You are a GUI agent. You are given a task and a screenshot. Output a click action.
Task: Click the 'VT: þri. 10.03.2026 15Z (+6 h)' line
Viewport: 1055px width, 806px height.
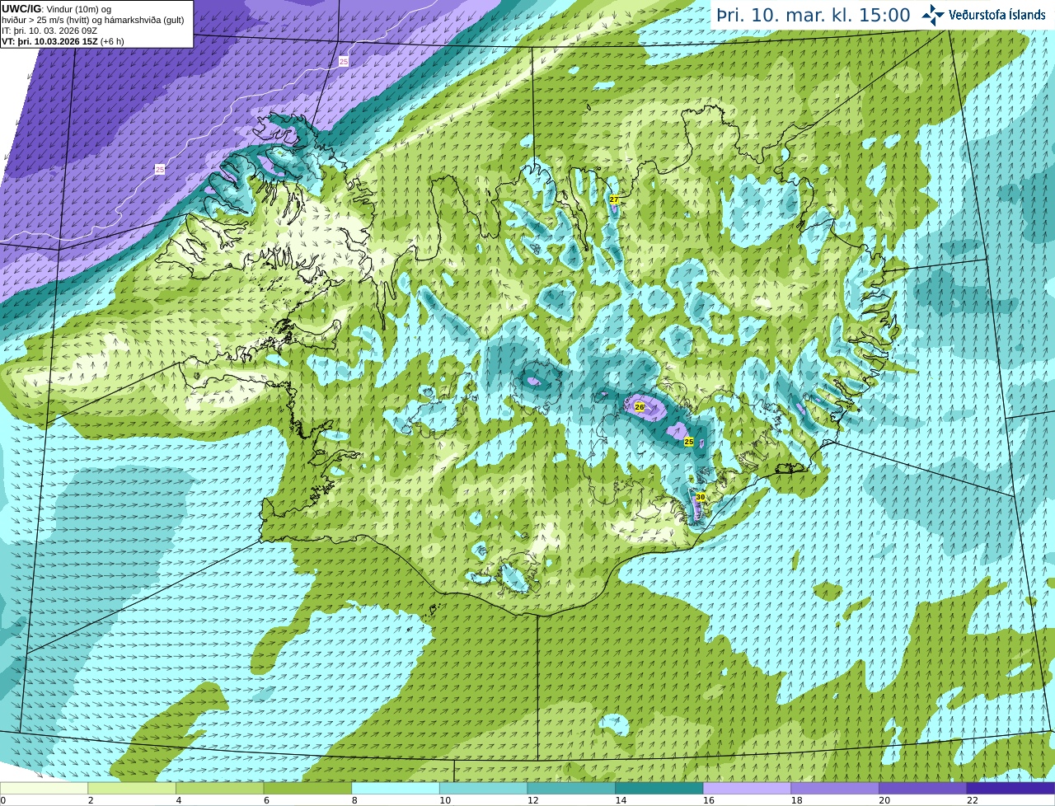pos(63,41)
